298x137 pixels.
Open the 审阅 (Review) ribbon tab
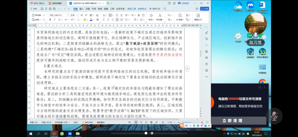click(x=100, y=9)
